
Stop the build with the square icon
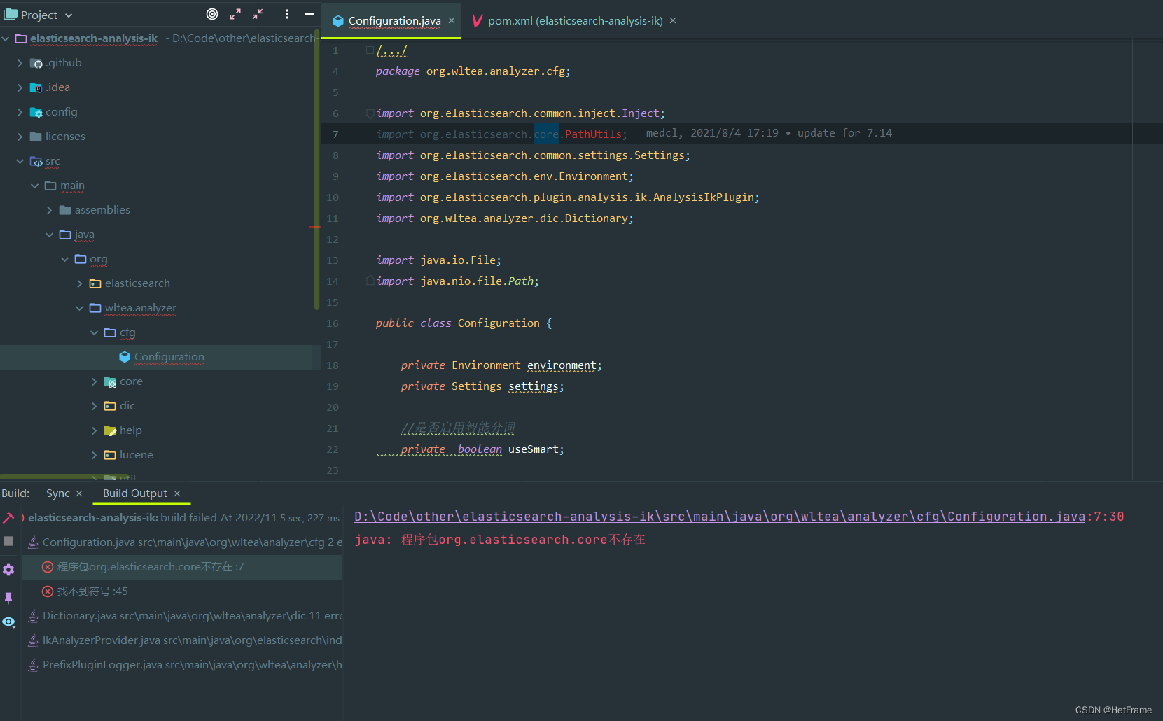pyautogui.click(x=8, y=540)
